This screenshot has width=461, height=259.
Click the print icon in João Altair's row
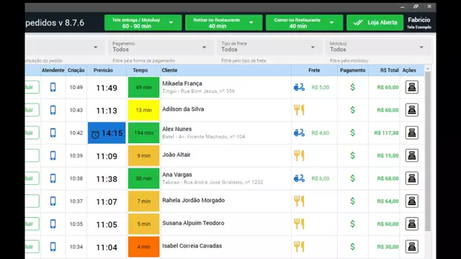point(411,155)
